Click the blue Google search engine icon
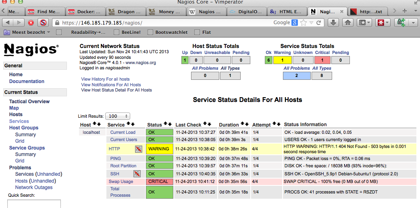 point(295,23)
